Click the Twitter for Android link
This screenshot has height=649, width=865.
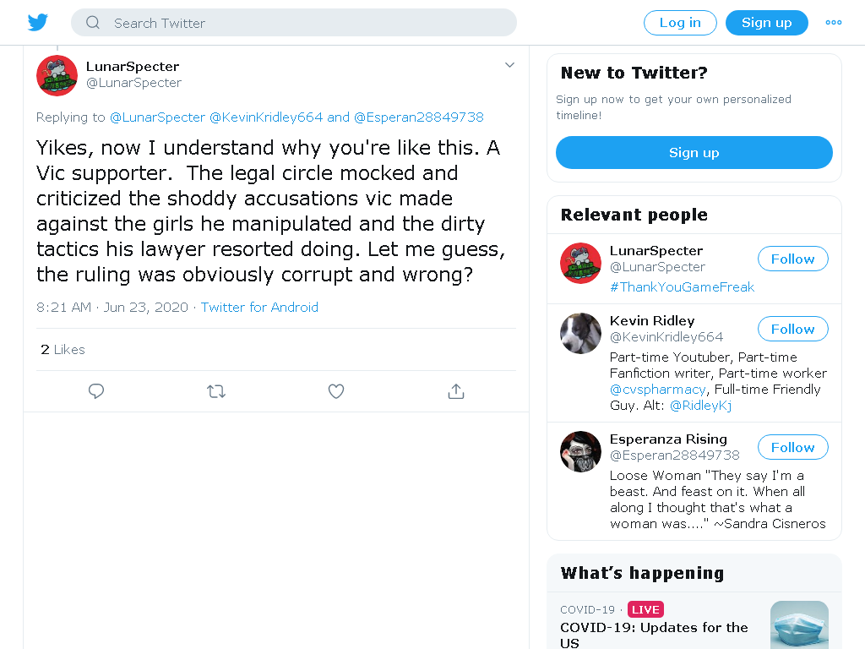pyautogui.click(x=259, y=308)
